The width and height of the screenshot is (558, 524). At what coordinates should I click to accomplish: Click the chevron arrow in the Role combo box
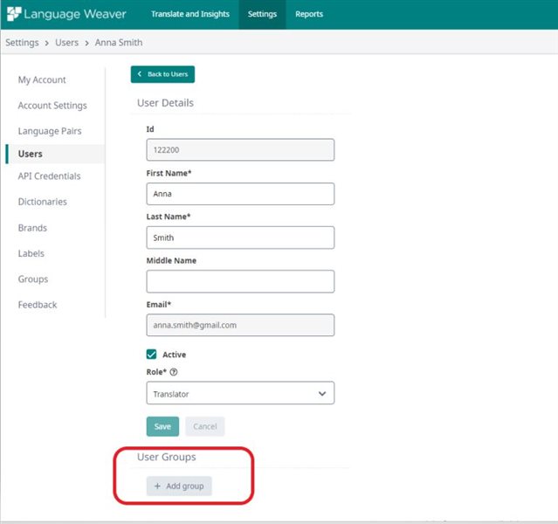(321, 393)
